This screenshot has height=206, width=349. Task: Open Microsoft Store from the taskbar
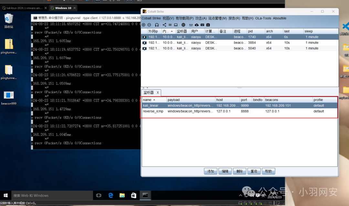tap(133, 195)
